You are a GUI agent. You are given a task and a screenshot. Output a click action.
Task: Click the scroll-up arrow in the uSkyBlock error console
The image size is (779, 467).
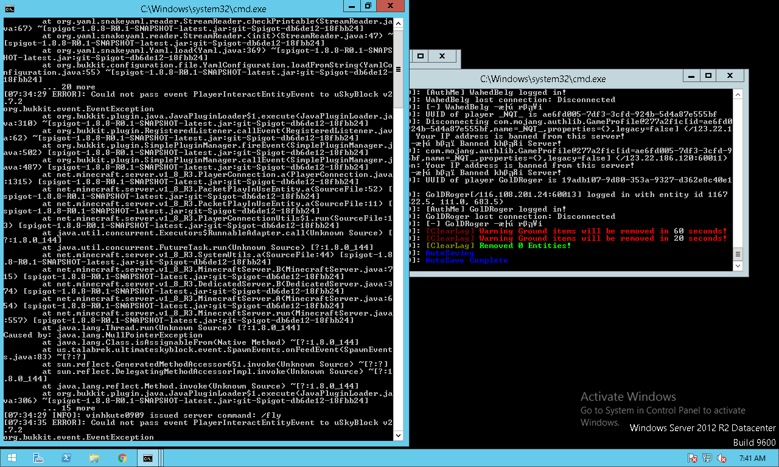[x=397, y=24]
